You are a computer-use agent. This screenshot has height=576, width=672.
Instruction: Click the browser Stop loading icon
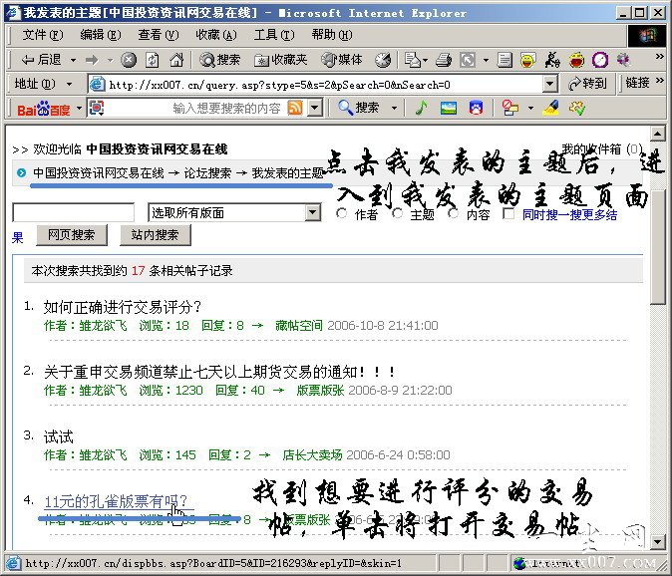click(x=129, y=60)
